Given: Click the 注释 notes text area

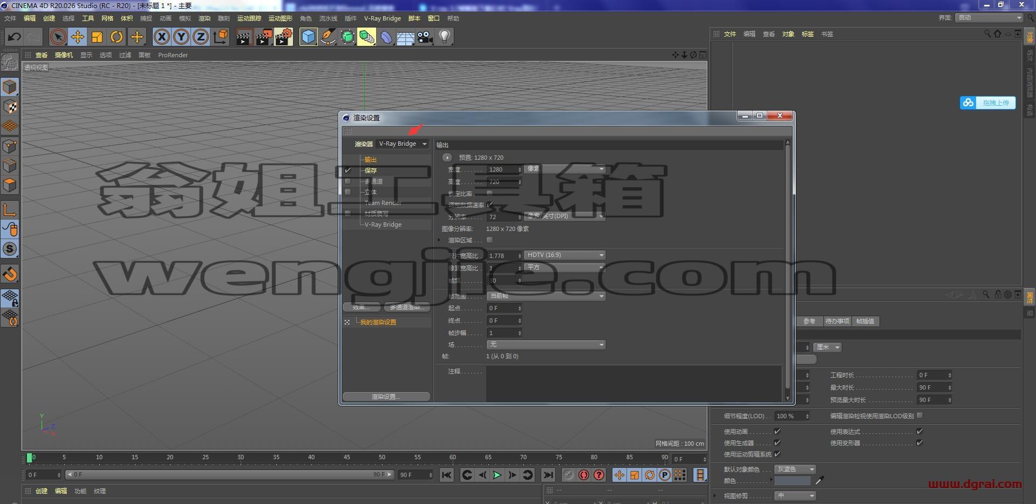Looking at the screenshot, I should pyautogui.click(x=634, y=384).
